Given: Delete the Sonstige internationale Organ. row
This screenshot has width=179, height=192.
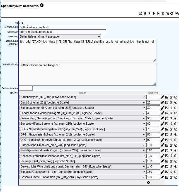Looking at the screenshot, I should pos(171,151).
